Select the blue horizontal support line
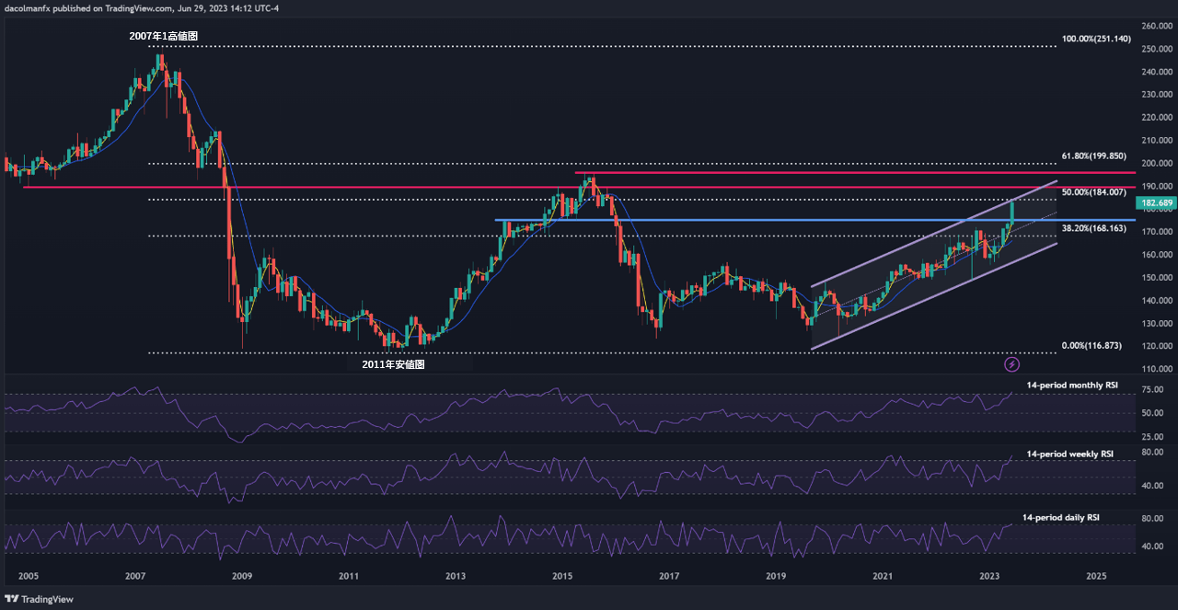 pos(815,220)
